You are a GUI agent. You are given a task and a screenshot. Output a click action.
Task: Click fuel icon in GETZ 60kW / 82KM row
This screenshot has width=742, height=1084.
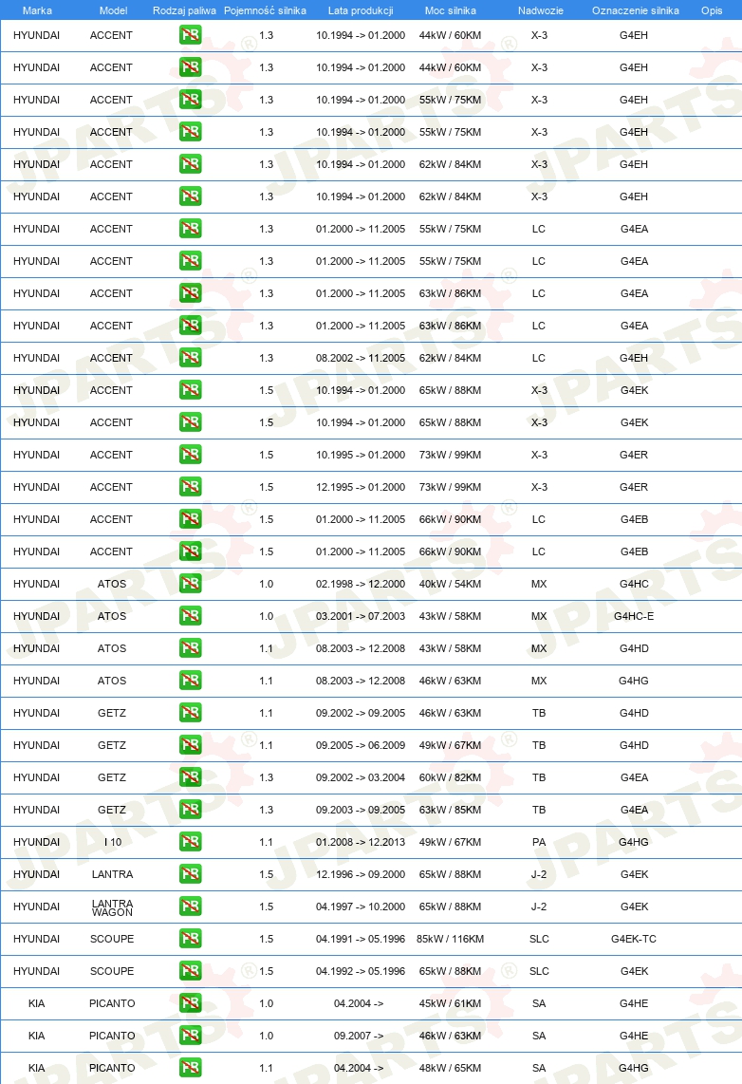191,777
